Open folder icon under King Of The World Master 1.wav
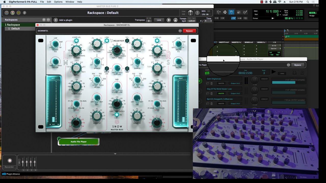The image size is (326, 183). 208,94
